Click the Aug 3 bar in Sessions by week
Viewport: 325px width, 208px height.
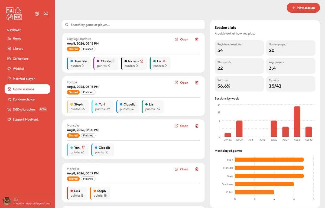(297, 122)
